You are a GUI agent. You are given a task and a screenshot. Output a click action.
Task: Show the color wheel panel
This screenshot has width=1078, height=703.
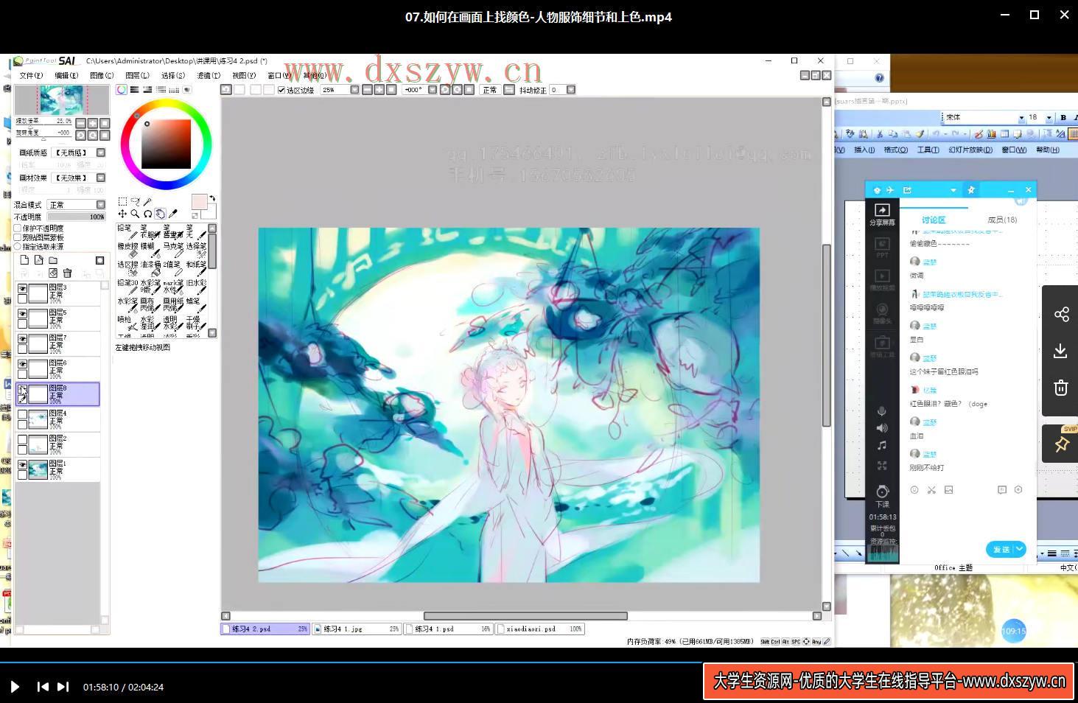[x=122, y=90]
